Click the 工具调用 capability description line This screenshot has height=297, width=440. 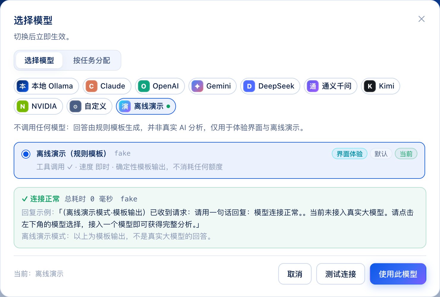pos(130,167)
